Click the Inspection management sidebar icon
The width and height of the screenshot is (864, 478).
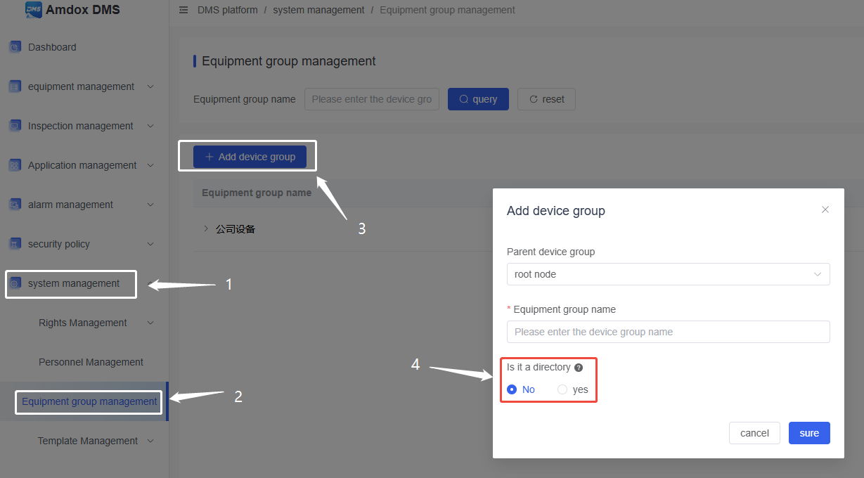(x=15, y=126)
